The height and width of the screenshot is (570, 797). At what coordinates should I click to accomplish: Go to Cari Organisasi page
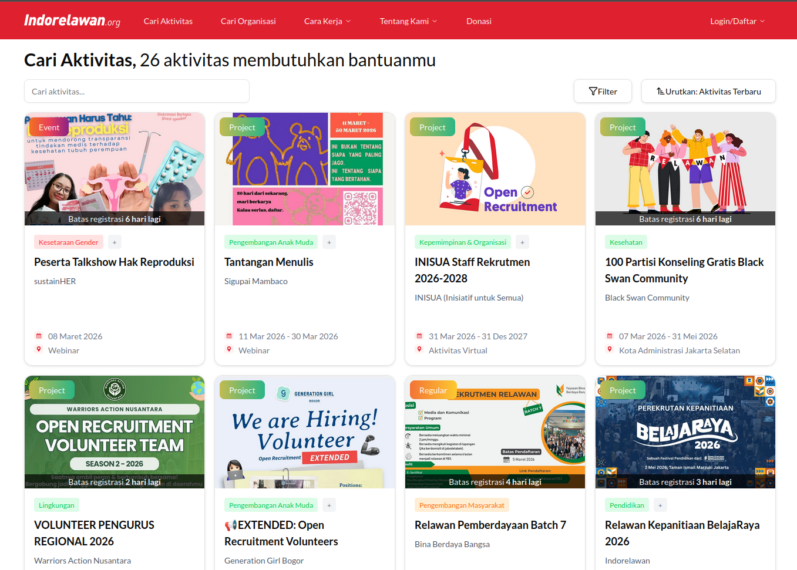[248, 21]
